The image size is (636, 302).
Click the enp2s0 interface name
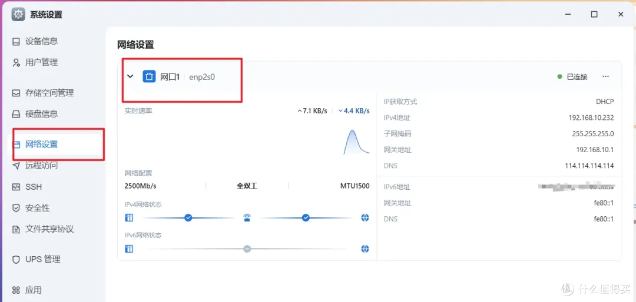pyautogui.click(x=202, y=76)
